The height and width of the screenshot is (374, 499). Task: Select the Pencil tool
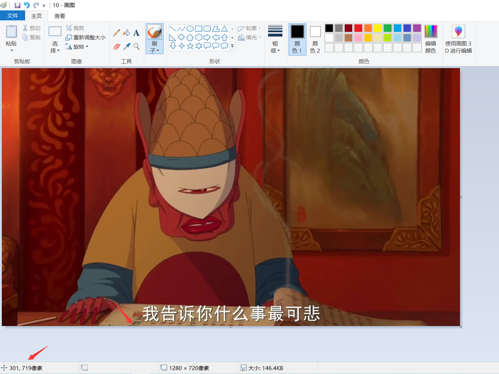pos(116,33)
